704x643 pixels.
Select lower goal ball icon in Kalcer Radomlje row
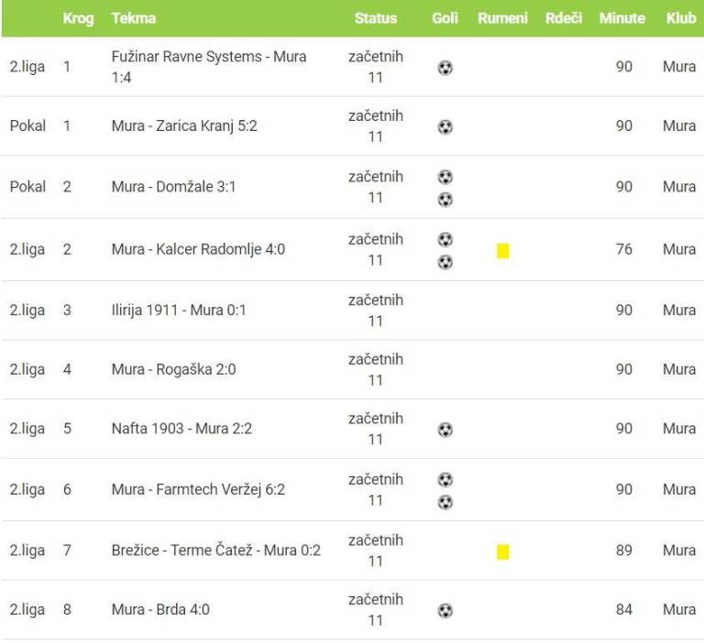click(445, 262)
